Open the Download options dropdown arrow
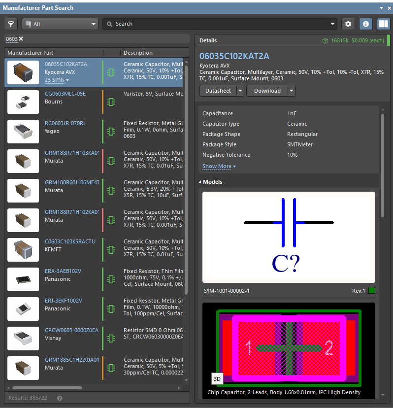The image size is (393, 408). coord(292,91)
